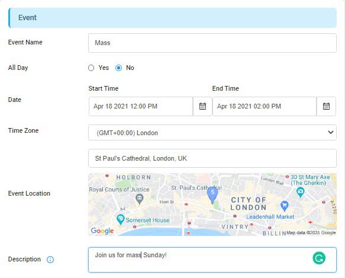Open the Start Time calendar picker

click(202, 106)
